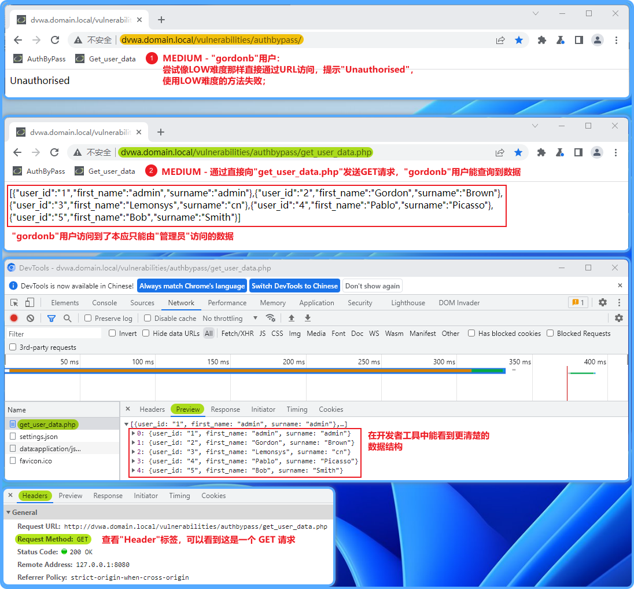Click Switch DevTools to Chinese button
The image size is (634, 589).
[x=294, y=286]
